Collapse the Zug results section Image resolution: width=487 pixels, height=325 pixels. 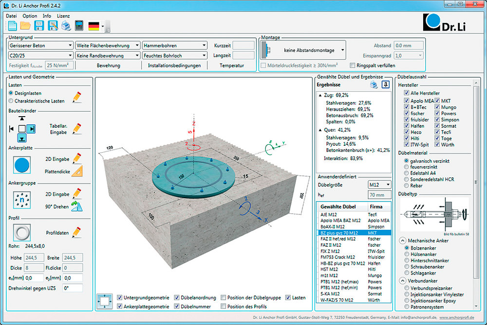(320, 95)
